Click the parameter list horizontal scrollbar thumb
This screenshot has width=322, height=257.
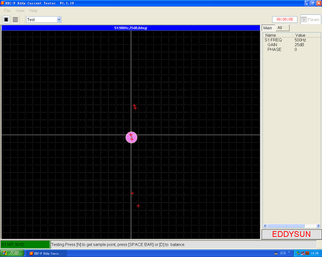pyautogui.click(x=286, y=226)
